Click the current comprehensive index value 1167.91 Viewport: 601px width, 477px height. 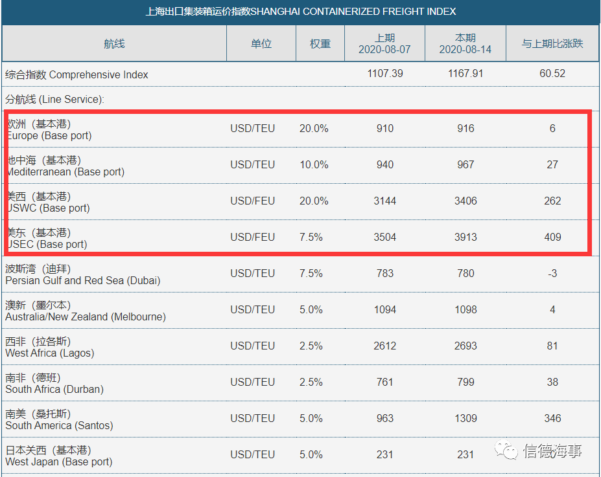pos(465,74)
